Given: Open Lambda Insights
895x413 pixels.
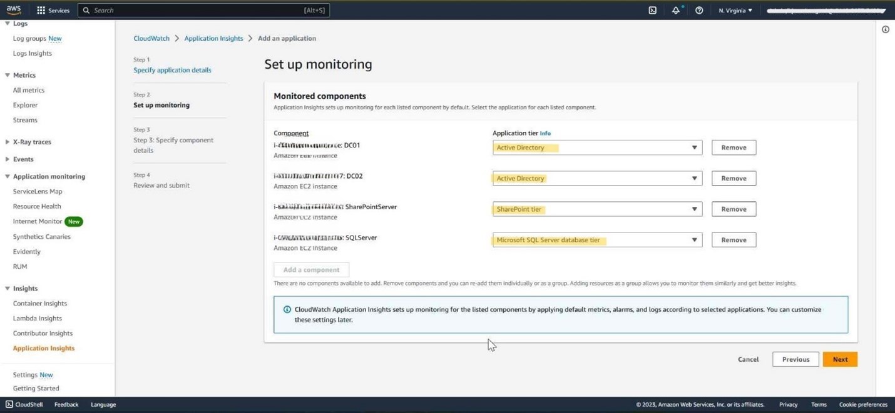Looking at the screenshot, I should [38, 318].
